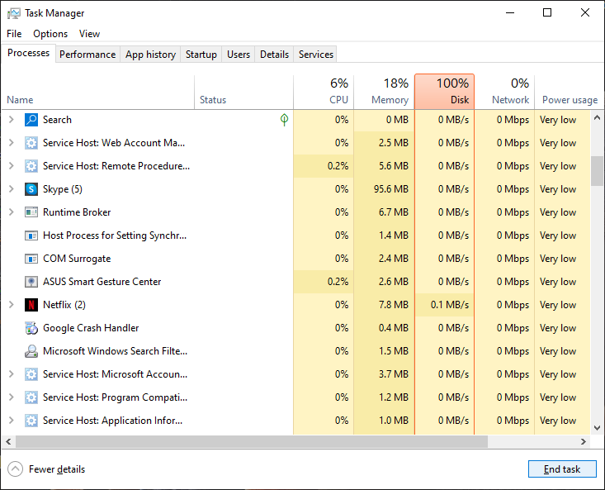605x490 pixels.
Task: Sort by the Name column header
Action: pyautogui.click(x=98, y=92)
